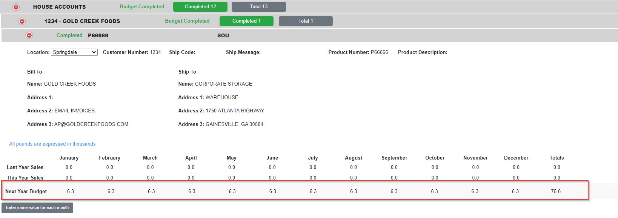Select the Next Year Budget total 75.6
The image size is (618, 218).
click(556, 191)
